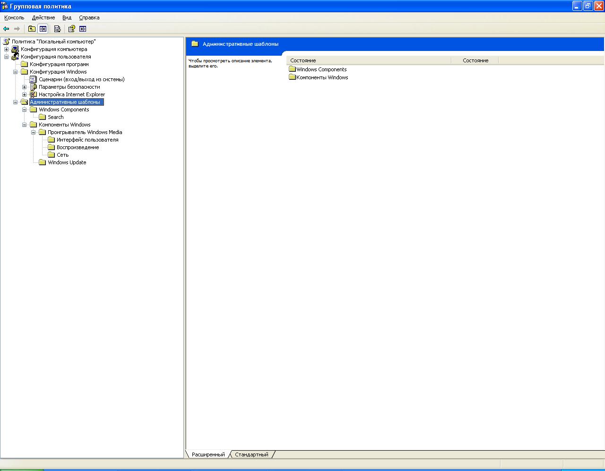Collapse the Административные шаблоны node
Image resolution: width=605 pixels, height=471 pixels.
pos(16,102)
